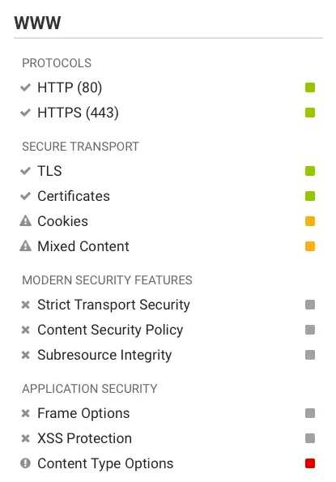The image size is (336, 482).
Task: Open the Content Security Policy item
Action: [x=168, y=330]
